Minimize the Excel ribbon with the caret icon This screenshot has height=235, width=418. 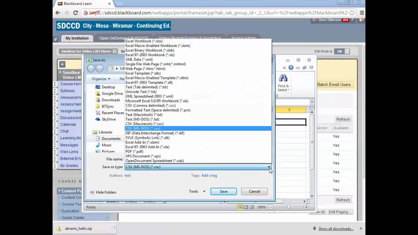point(284,68)
